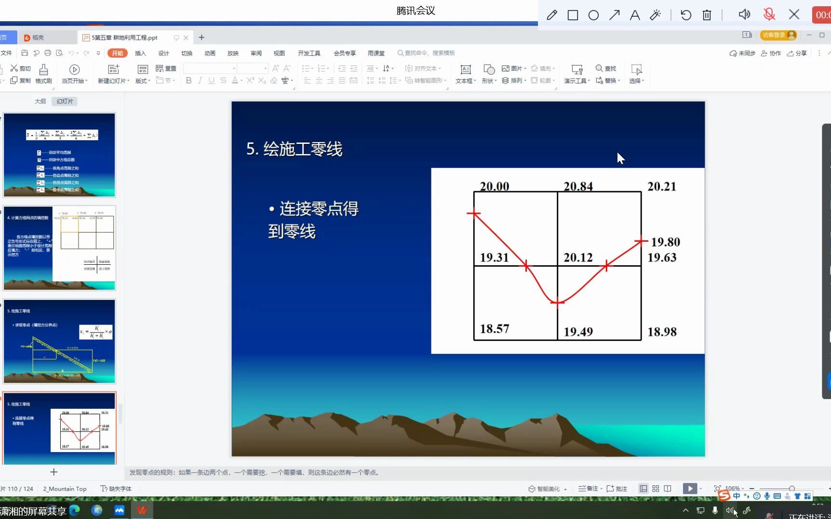Unmute the red muted microphone
The image size is (831, 519).
click(x=769, y=14)
